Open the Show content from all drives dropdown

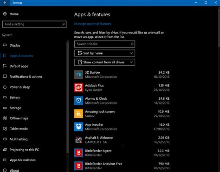coord(105,62)
